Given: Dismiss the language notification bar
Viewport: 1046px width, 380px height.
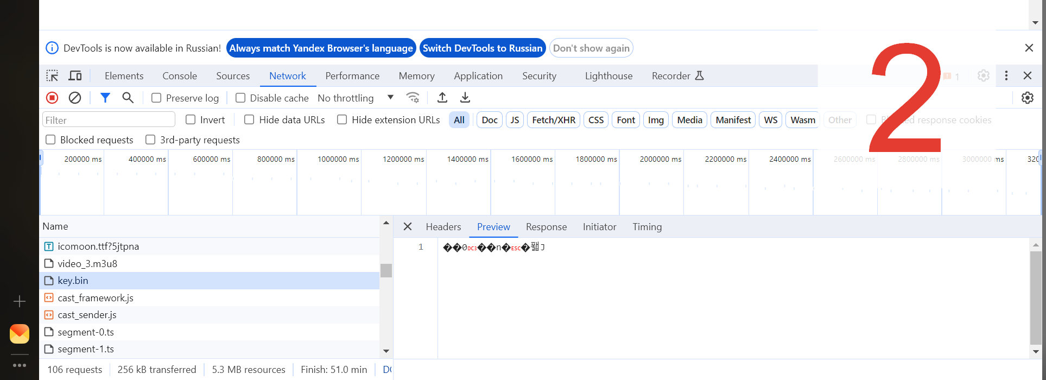Looking at the screenshot, I should pos(1029,48).
